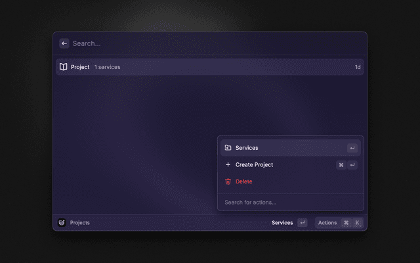Select the Project list row
420x263 pixels.
(210, 67)
